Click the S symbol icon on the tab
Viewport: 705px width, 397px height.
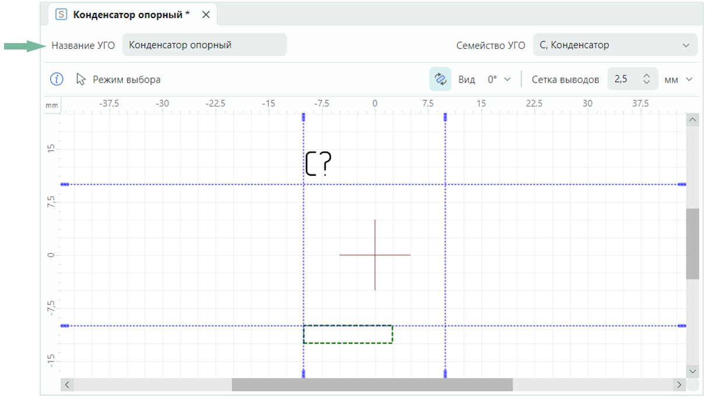pyautogui.click(x=61, y=15)
